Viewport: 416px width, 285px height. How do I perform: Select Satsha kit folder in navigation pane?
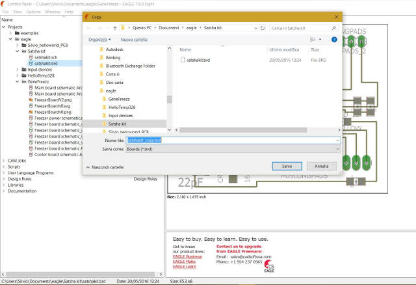pyautogui.click(x=117, y=124)
